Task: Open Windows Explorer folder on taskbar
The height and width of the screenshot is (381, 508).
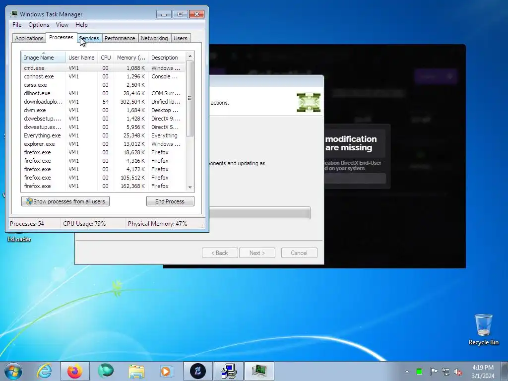Action: click(x=136, y=371)
